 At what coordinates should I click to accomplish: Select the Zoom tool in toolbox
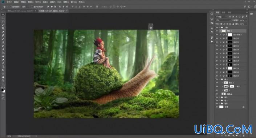click(x=3, y=81)
